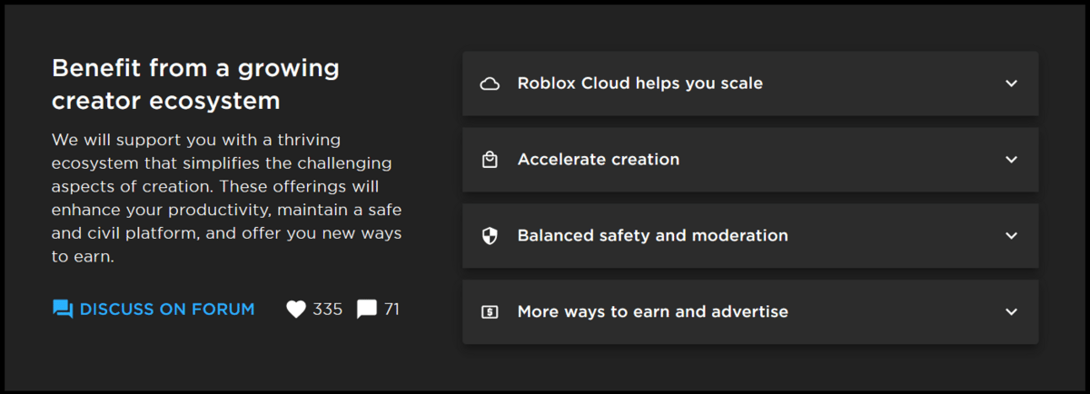Viewport: 1090px width, 394px height.
Task: Expand the Accelerate creation chevron
Action: (x=1012, y=160)
